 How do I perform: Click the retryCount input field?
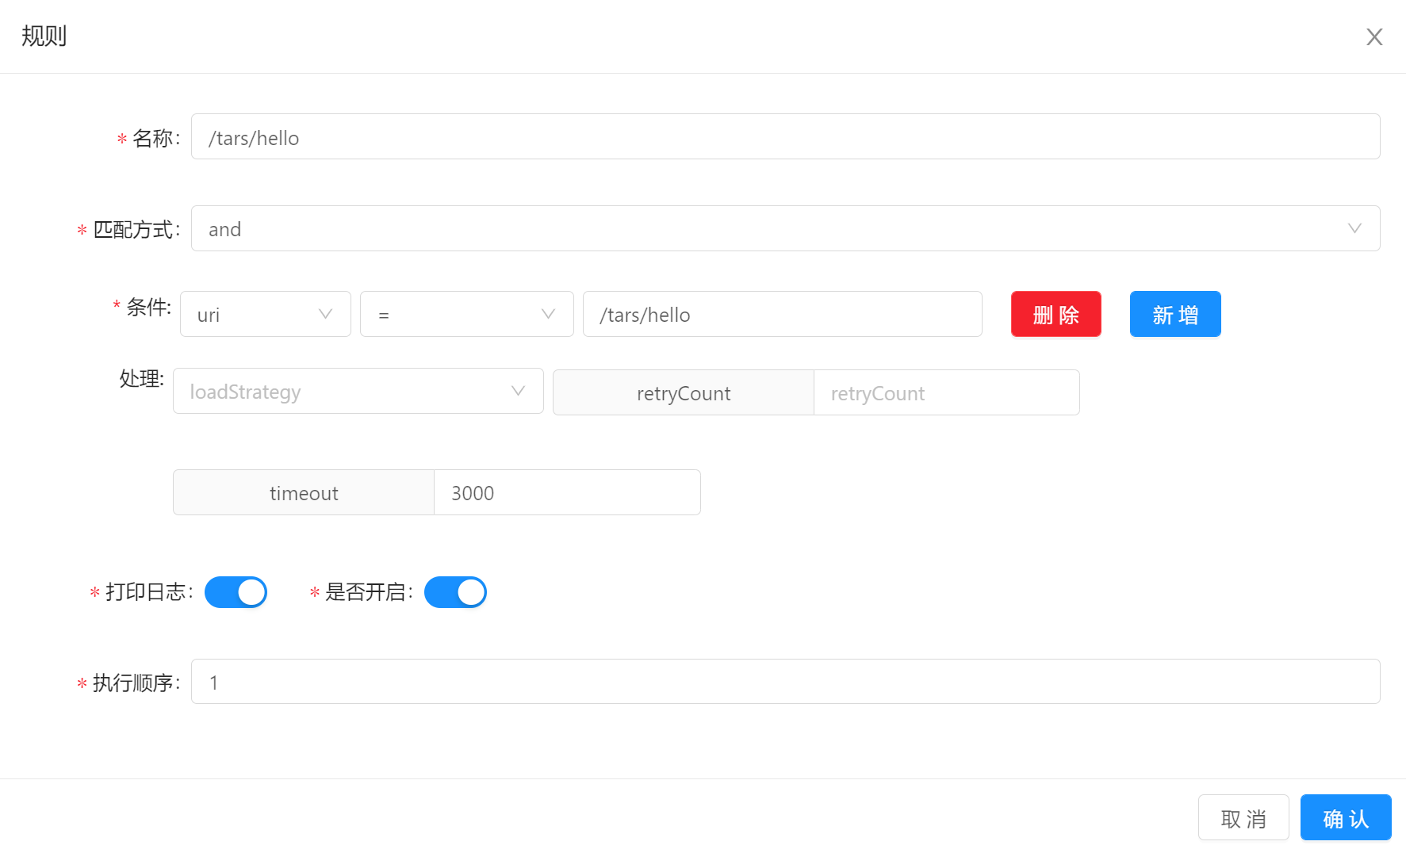coord(945,393)
